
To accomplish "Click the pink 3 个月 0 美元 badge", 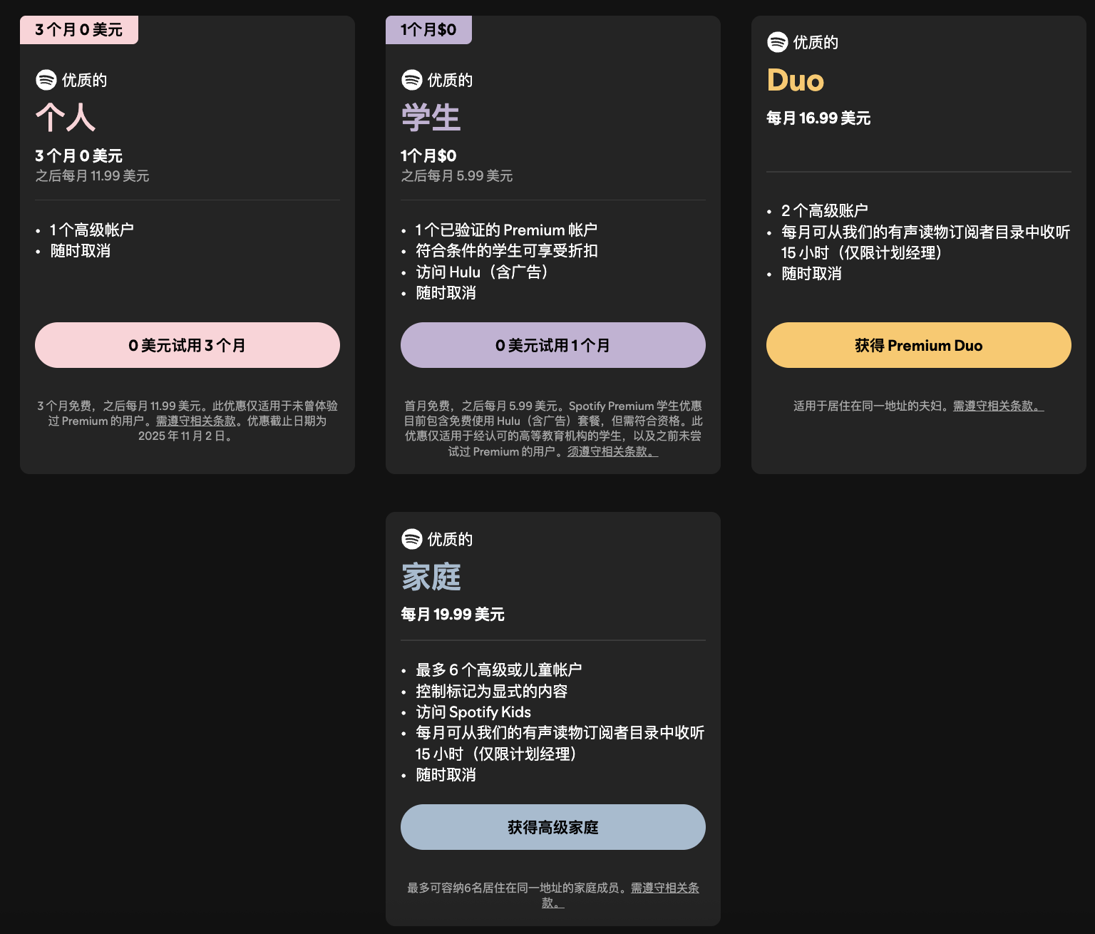I will point(78,29).
